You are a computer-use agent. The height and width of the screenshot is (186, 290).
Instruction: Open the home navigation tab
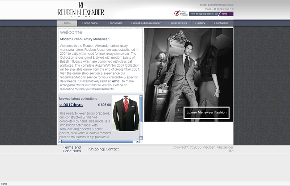click(x=67, y=23)
